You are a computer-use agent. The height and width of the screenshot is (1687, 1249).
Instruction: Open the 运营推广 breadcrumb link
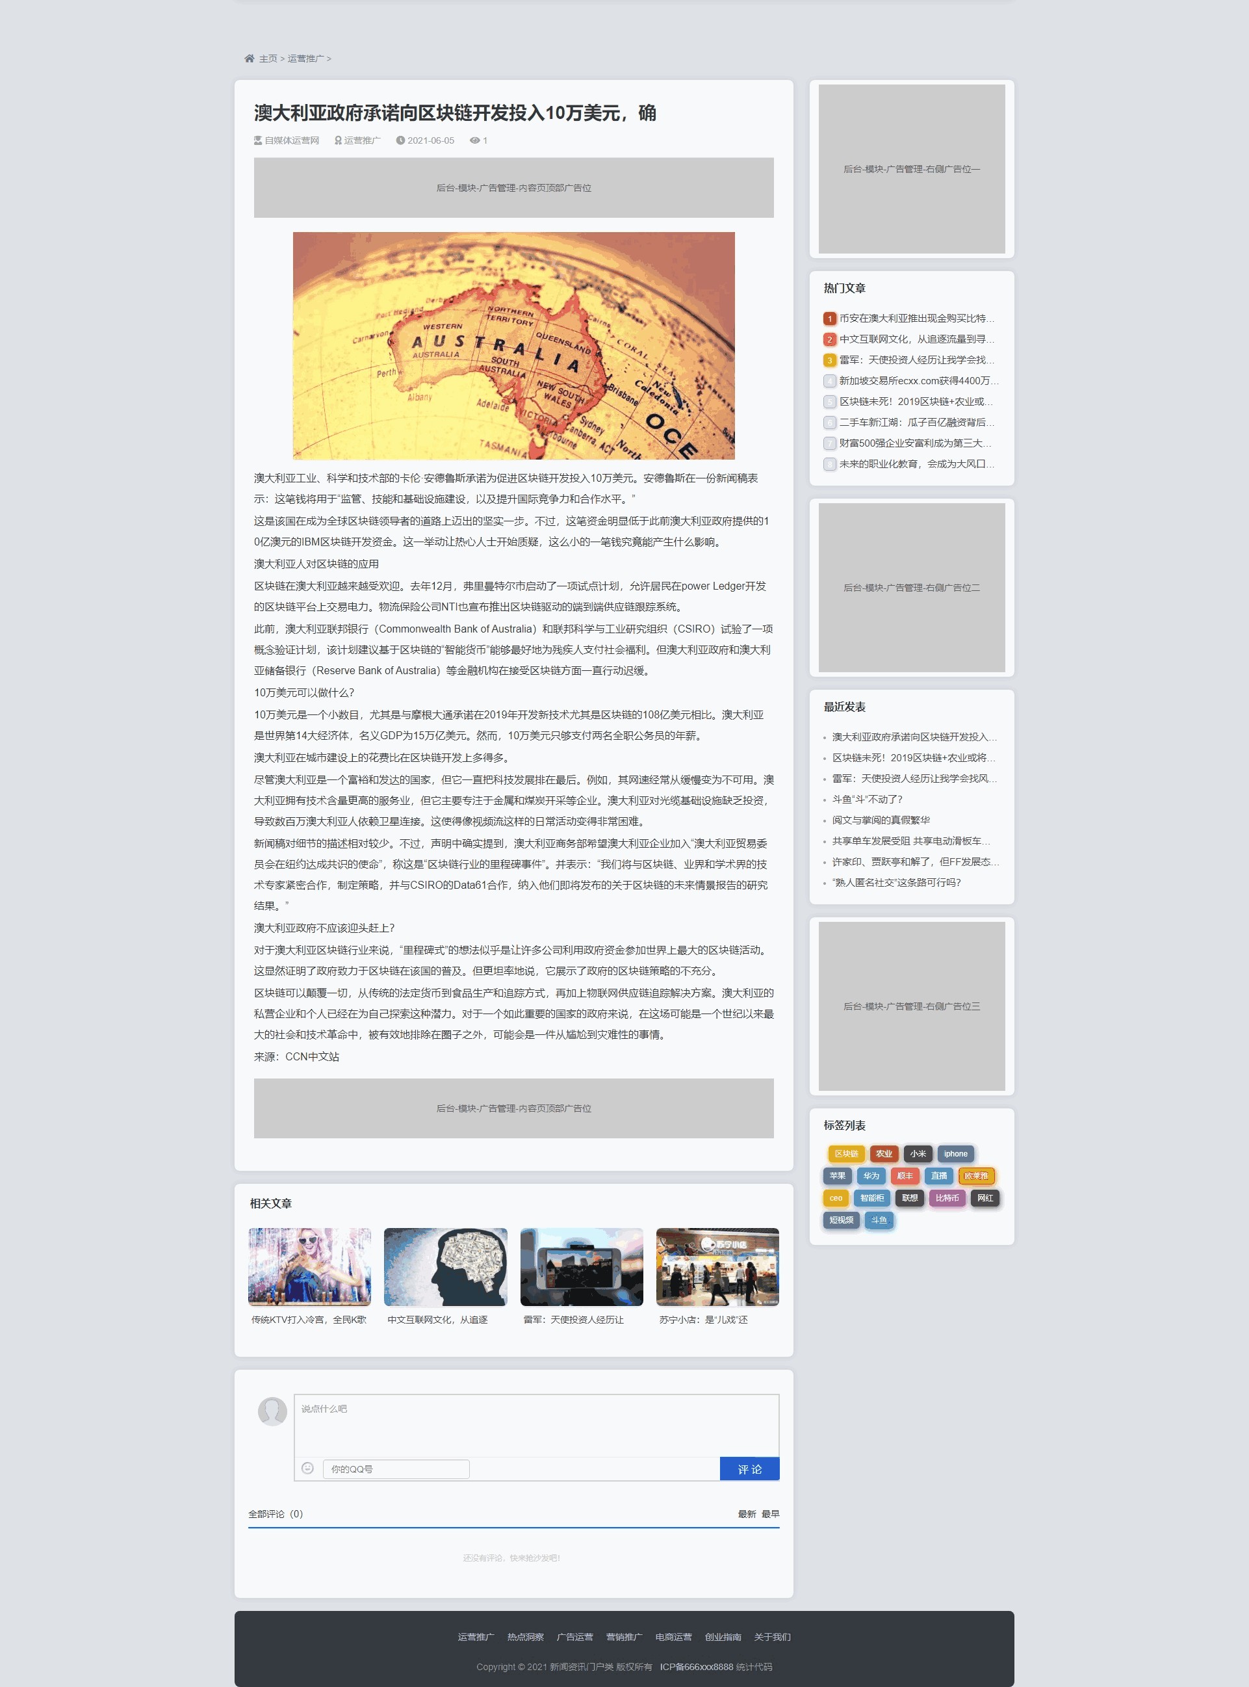[x=305, y=59]
